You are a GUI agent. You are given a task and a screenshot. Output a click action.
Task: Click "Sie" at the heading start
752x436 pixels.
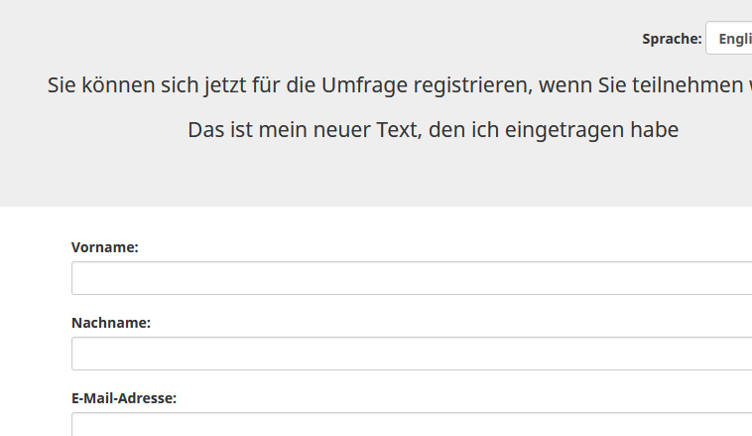click(63, 84)
